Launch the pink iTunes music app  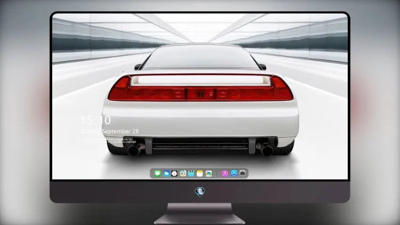click(225, 173)
